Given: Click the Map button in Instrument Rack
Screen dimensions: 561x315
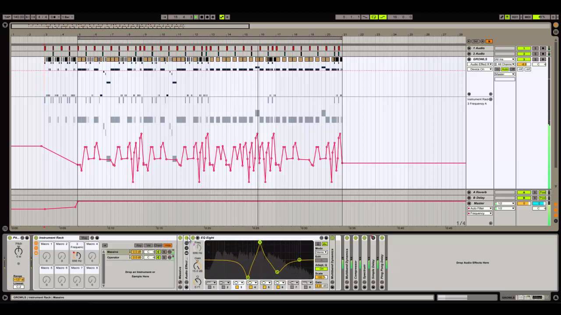Looking at the screenshot, I should [84, 238].
